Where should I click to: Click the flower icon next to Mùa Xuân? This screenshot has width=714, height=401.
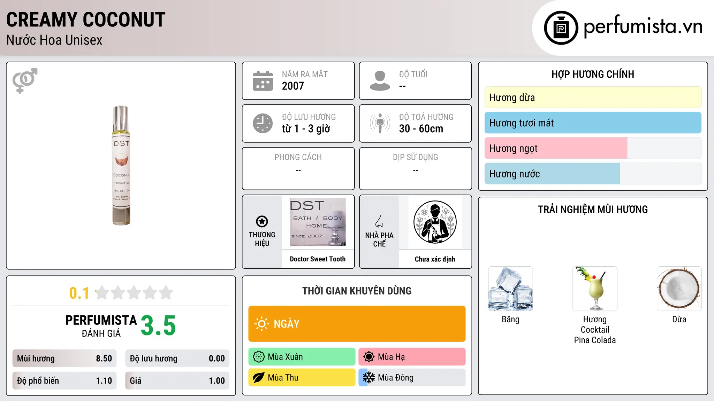(x=259, y=357)
